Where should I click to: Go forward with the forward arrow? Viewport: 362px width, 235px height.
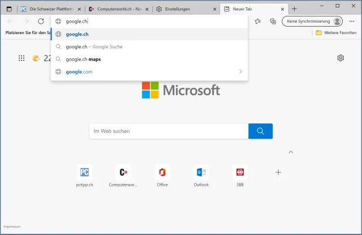coord(25,22)
